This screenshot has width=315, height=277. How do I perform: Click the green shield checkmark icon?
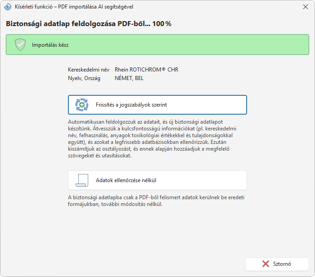(x=20, y=45)
